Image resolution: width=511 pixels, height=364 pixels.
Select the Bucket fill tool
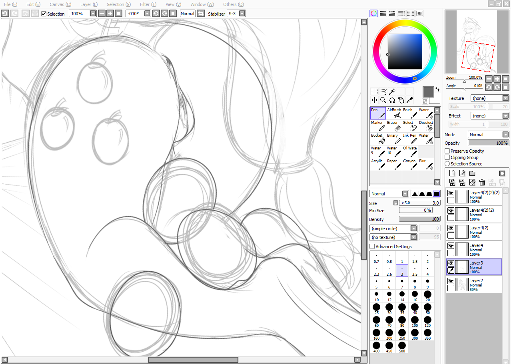[x=378, y=139]
